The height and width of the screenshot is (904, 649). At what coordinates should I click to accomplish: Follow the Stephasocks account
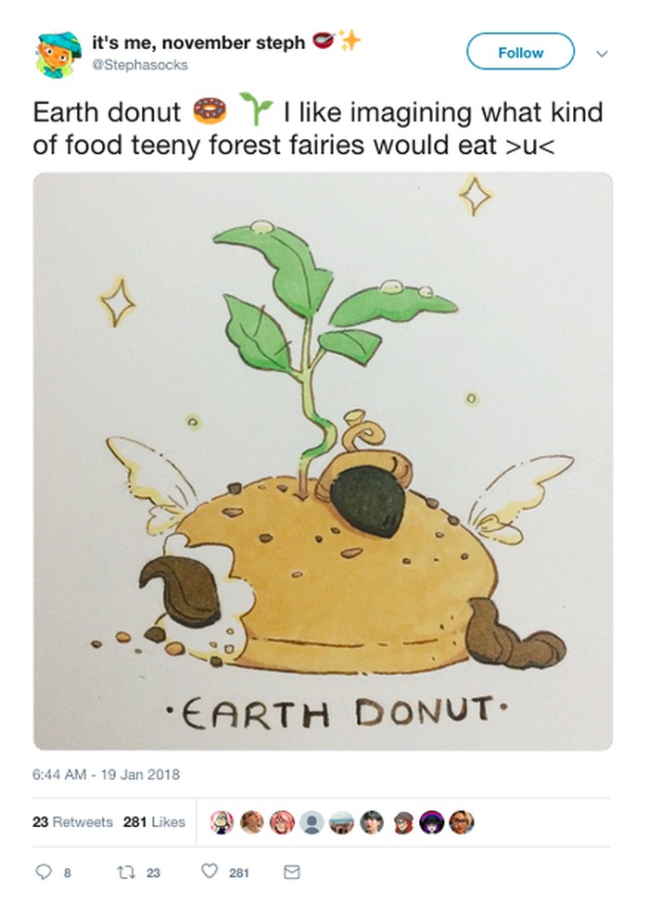(x=520, y=52)
